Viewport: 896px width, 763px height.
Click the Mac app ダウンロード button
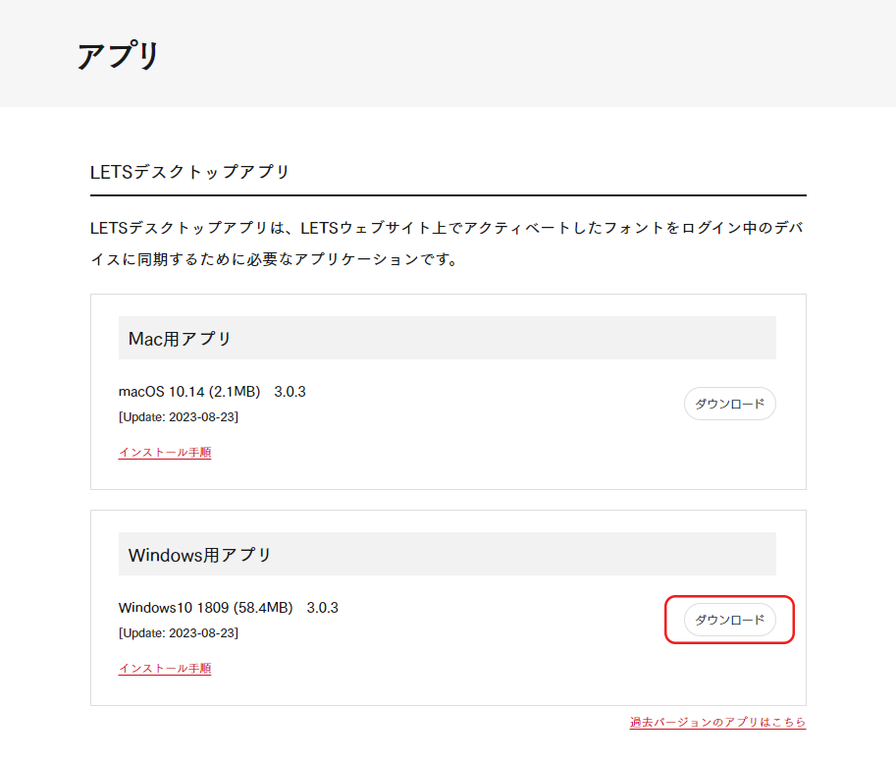pyautogui.click(x=729, y=404)
